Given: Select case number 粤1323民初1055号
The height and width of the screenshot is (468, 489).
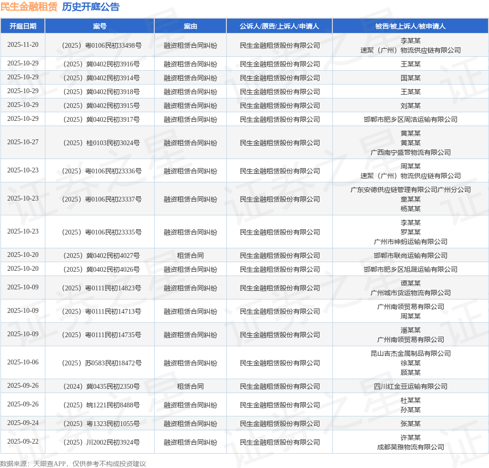Looking at the screenshot, I should tap(102, 424).
